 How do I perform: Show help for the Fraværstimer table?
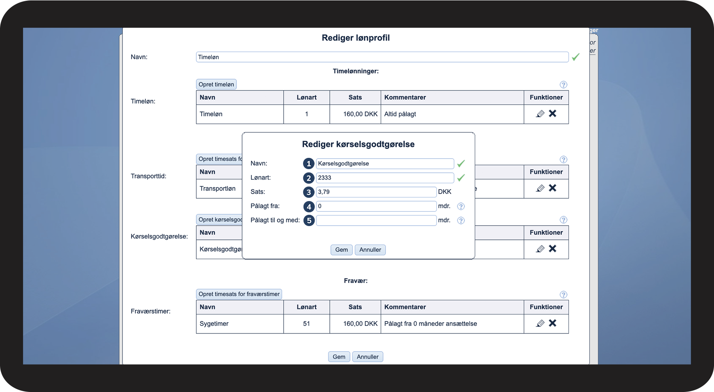[563, 295]
